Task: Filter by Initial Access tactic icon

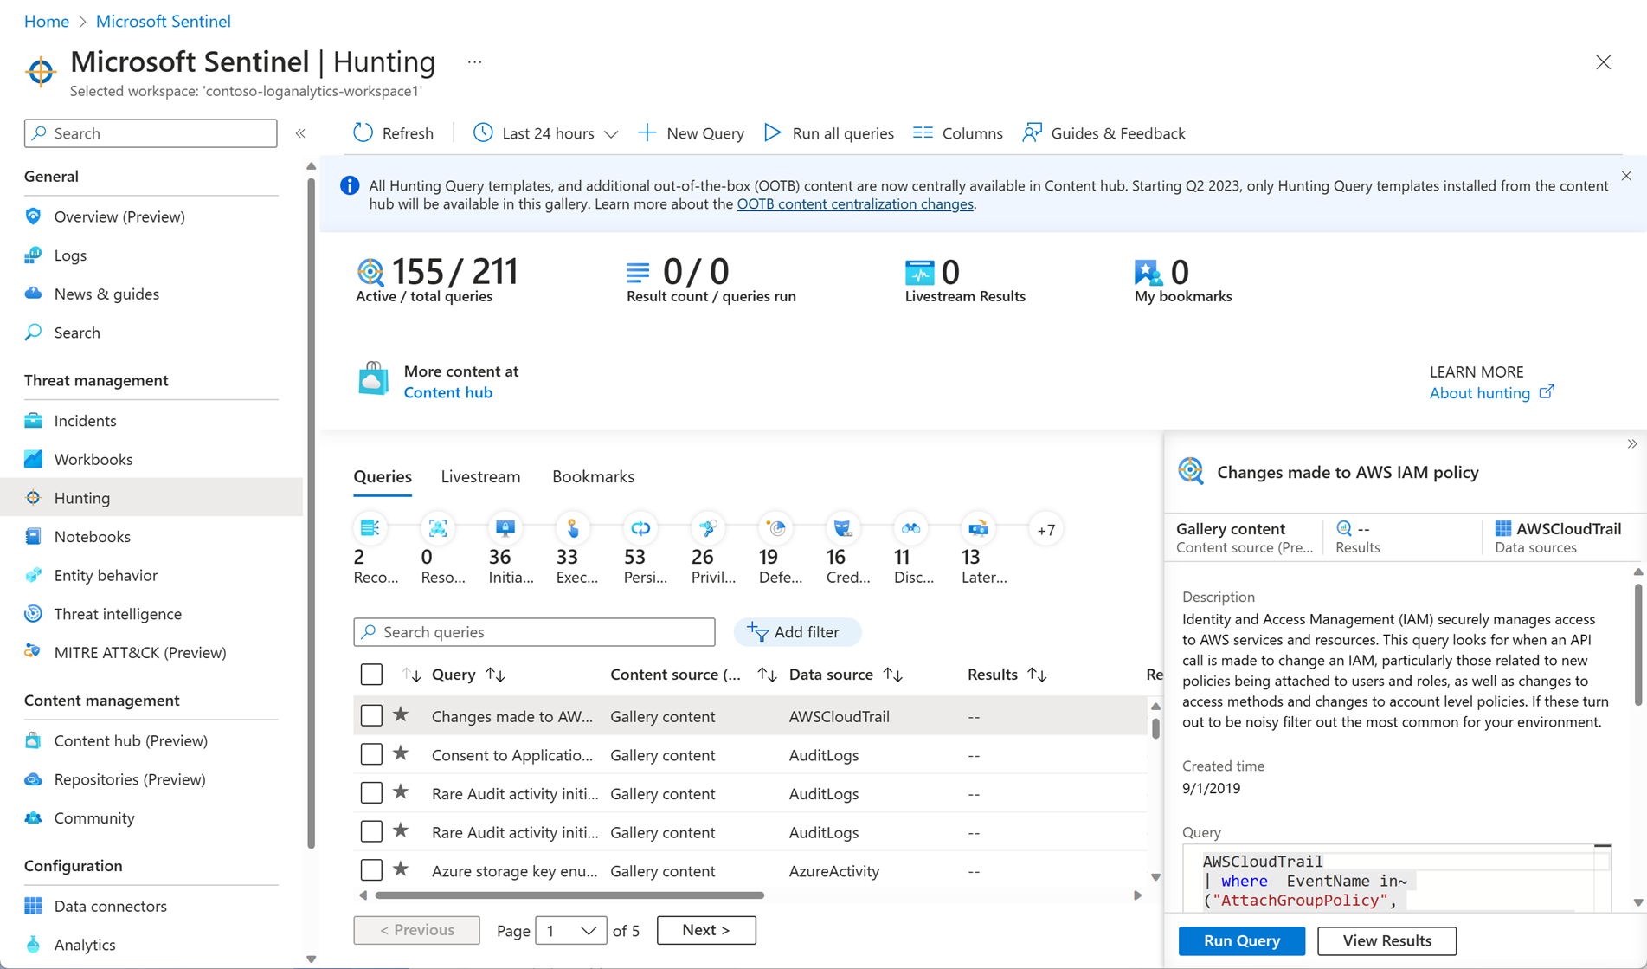Action: click(x=505, y=528)
